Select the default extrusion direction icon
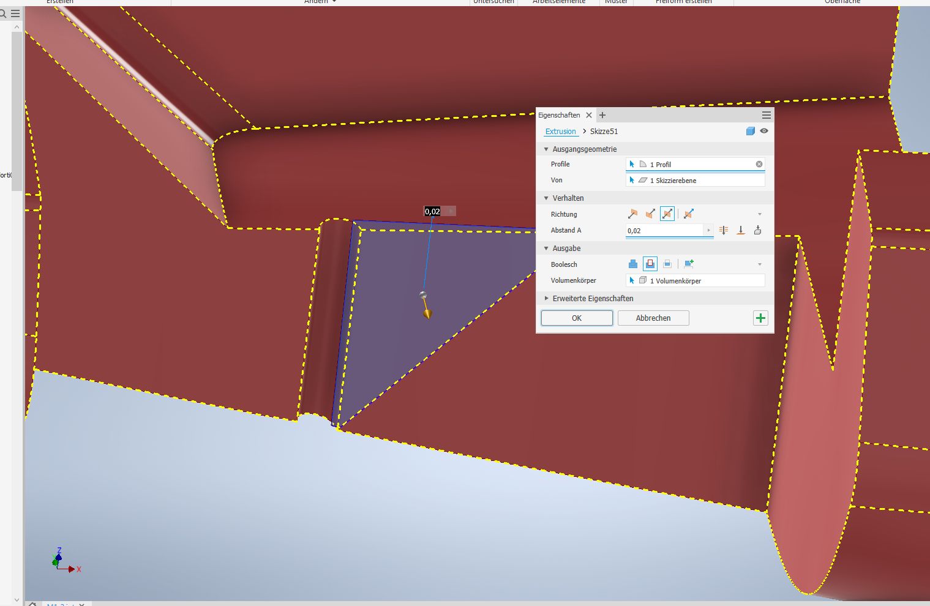 coord(632,214)
